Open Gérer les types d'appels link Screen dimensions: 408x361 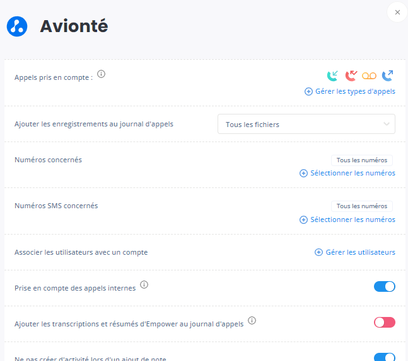355,91
